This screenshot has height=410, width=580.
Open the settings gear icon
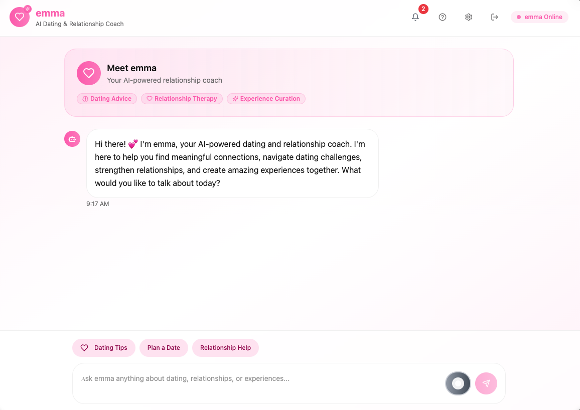click(x=468, y=17)
